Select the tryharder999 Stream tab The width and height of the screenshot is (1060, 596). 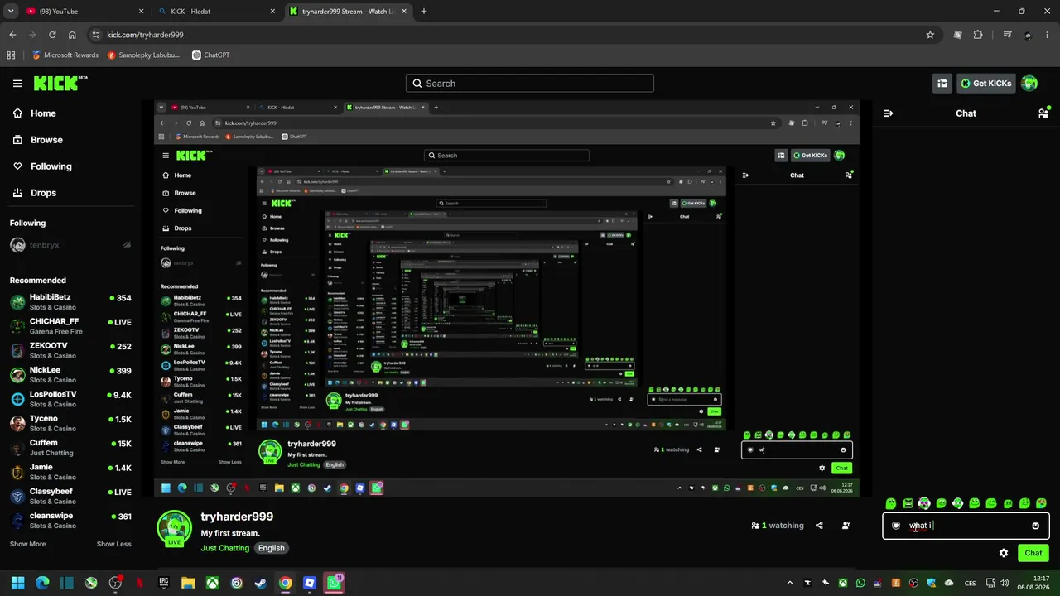348,12
